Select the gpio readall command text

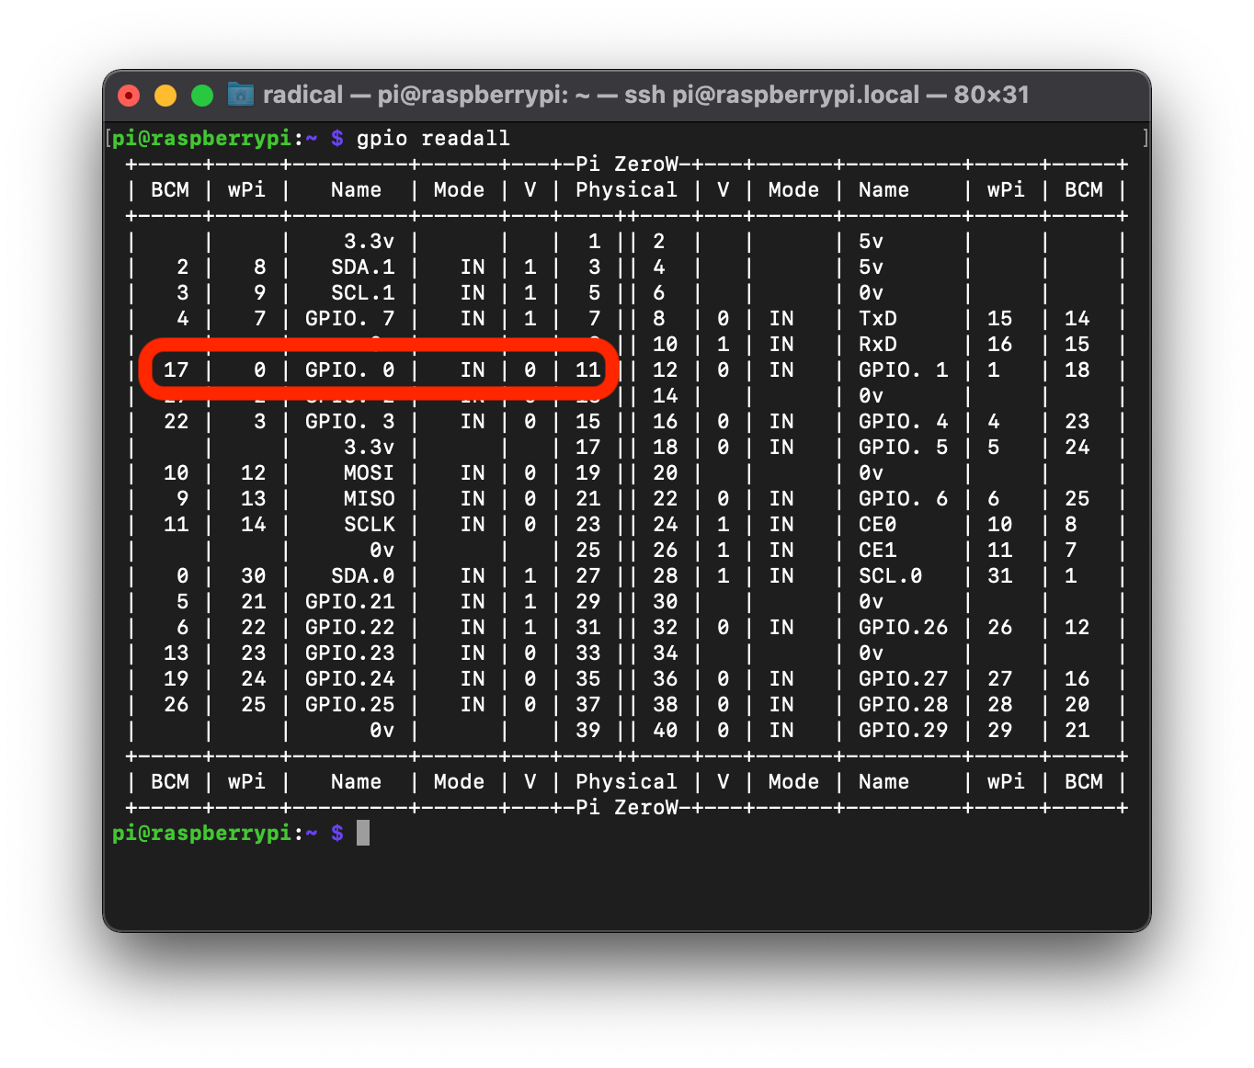(x=432, y=138)
